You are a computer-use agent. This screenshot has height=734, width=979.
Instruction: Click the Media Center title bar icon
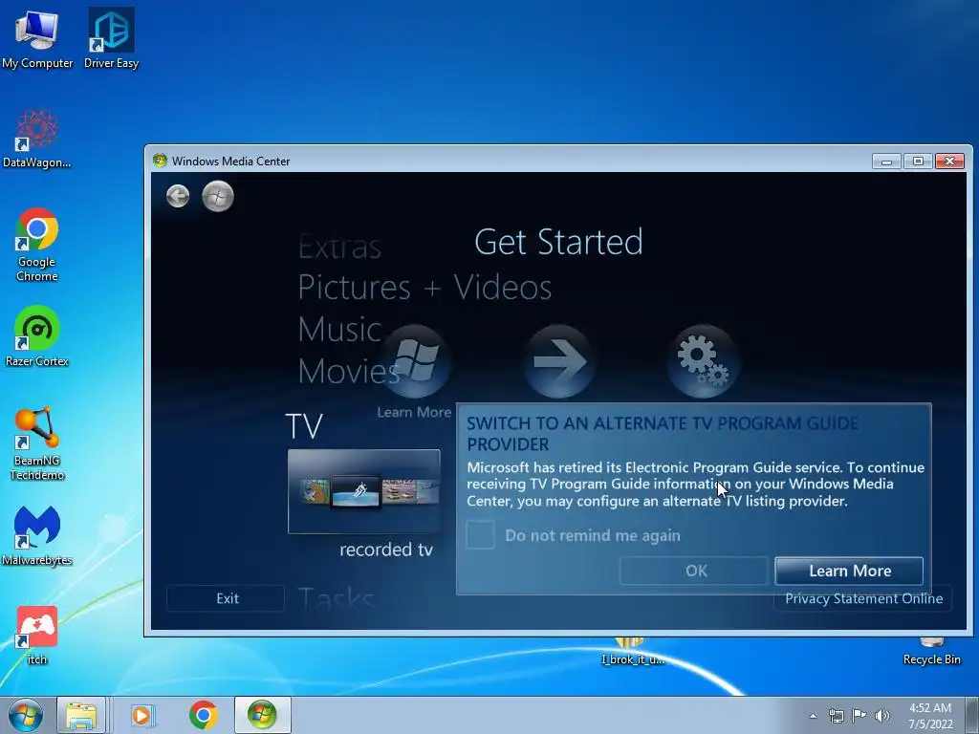coord(160,161)
